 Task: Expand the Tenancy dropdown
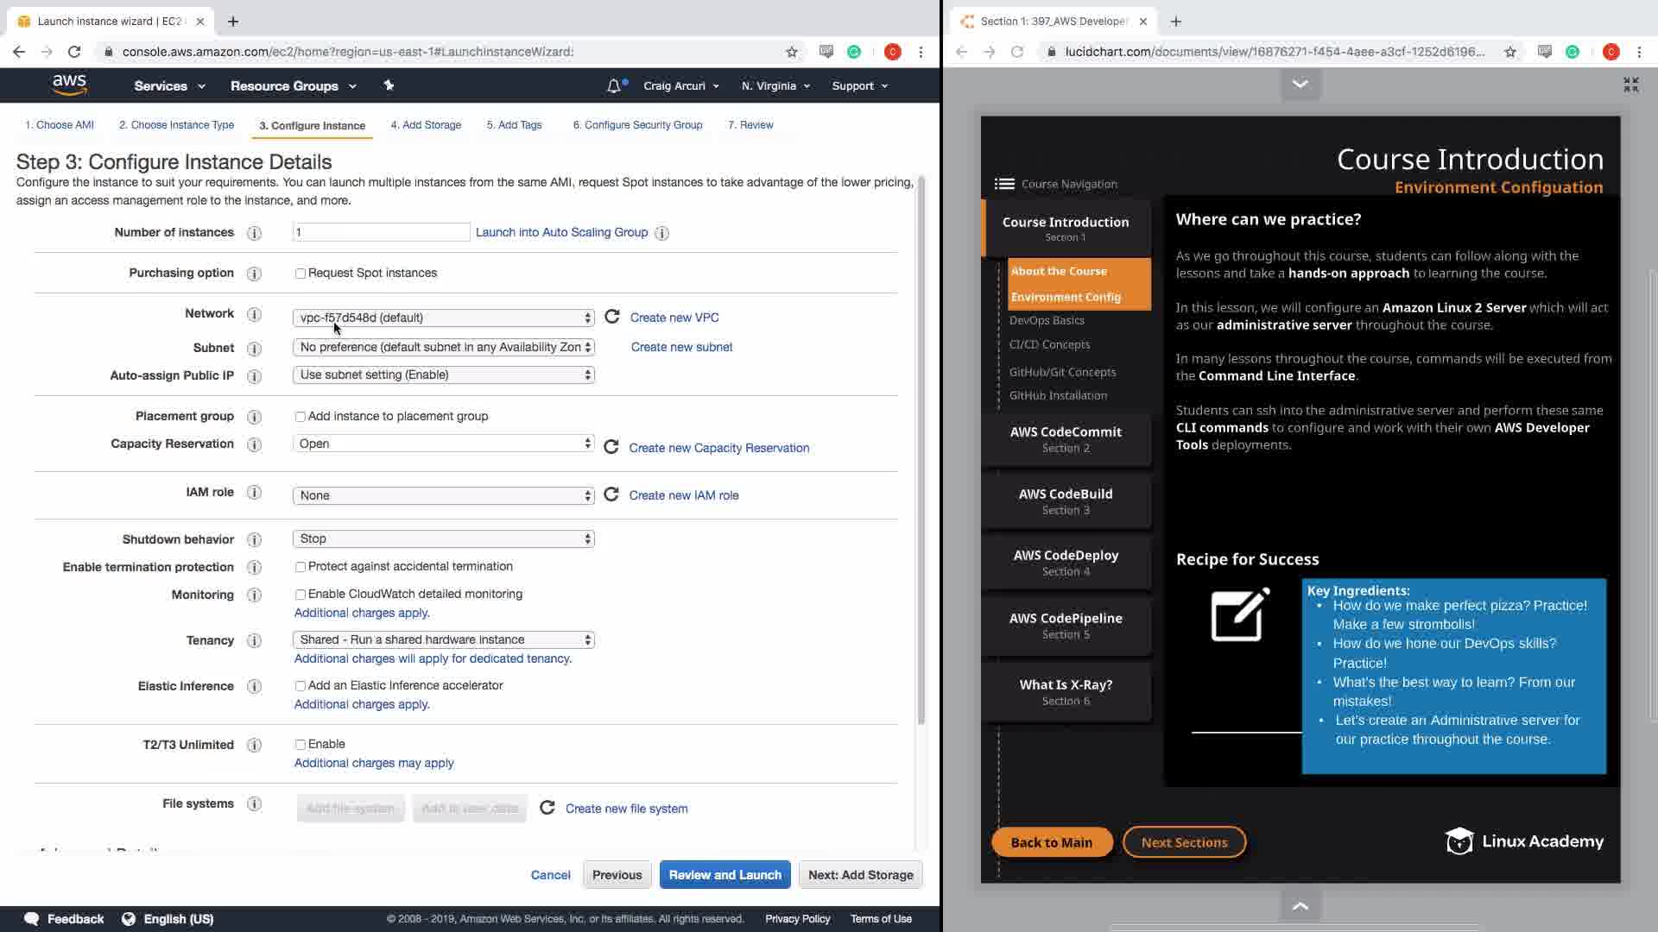(444, 639)
